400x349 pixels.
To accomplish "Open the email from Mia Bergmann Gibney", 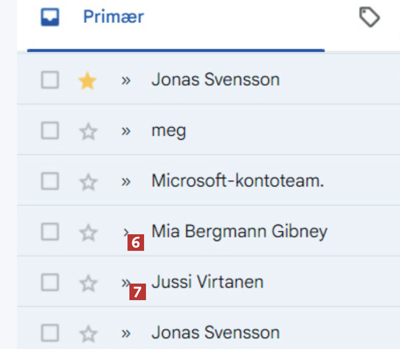I will tap(239, 232).
